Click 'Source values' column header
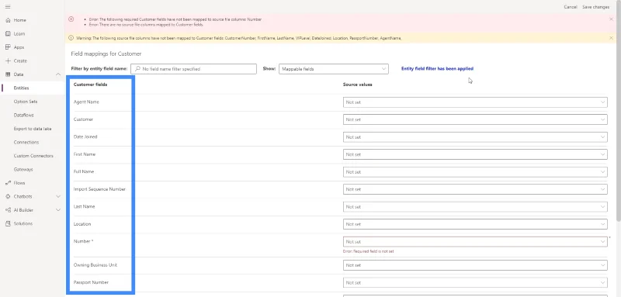The image size is (621, 297). coord(357,85)
